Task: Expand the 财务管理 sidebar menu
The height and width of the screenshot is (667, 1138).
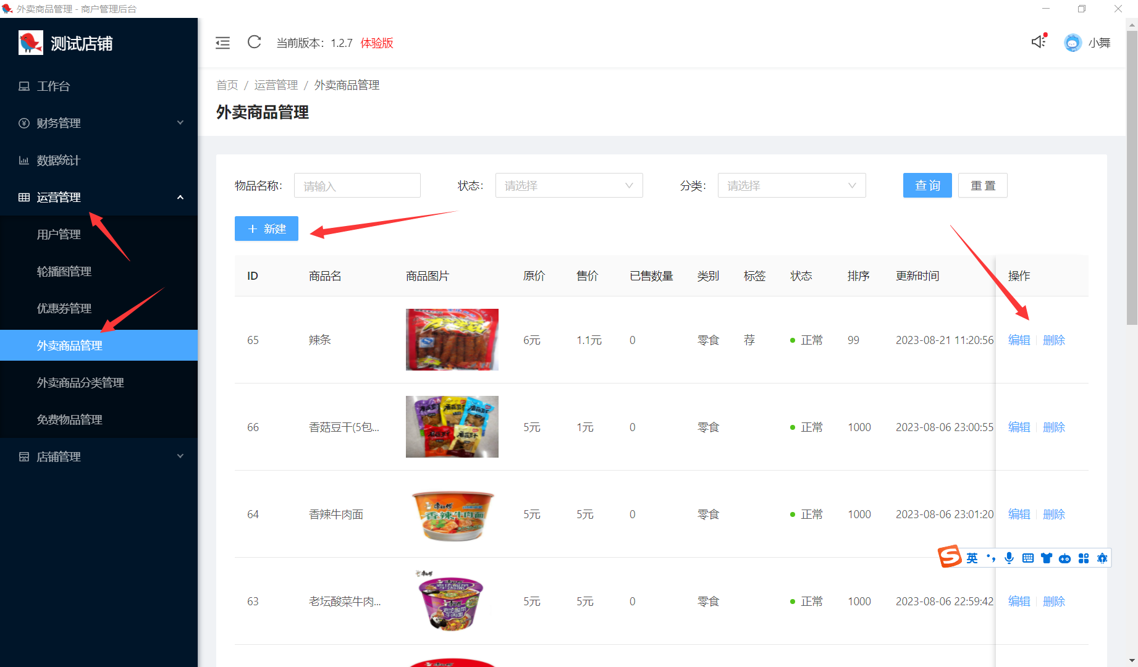Action: point(99,123)
